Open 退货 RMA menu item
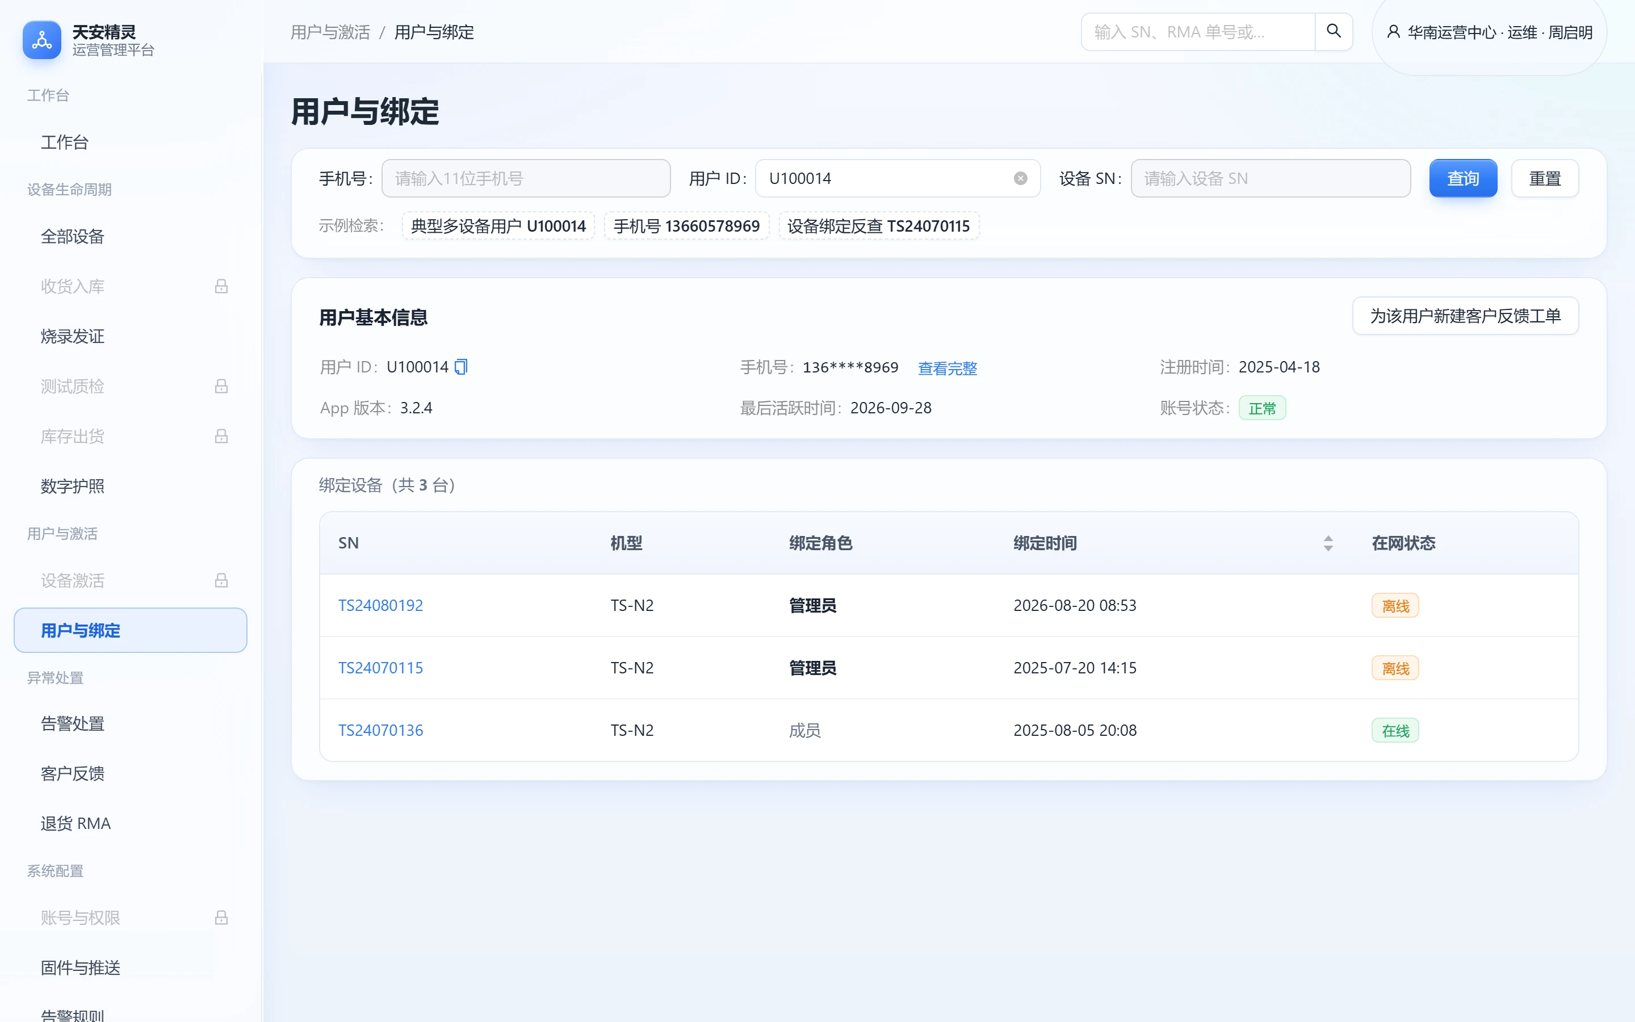Image resolution: width=1635 pixels, height=1022 pixels. pyautogui.click(x=131, y=824)
